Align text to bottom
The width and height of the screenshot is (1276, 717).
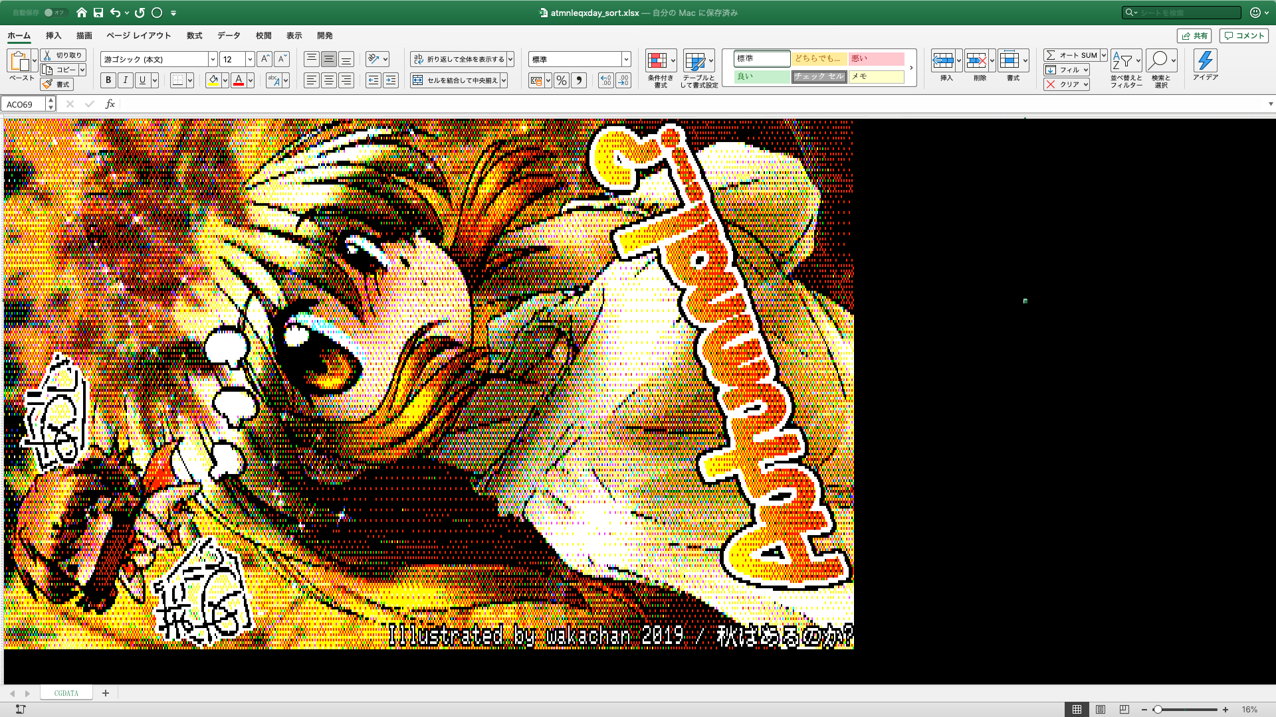pos(346,59)
